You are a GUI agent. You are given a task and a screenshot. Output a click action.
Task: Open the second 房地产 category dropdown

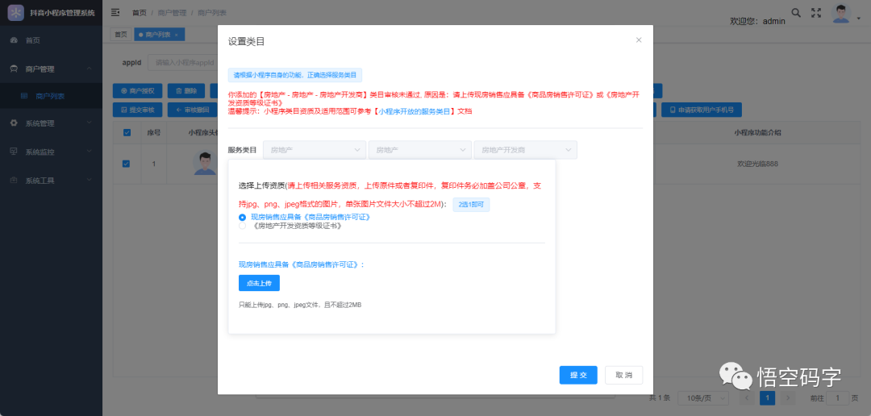click(x=420, y=150)
